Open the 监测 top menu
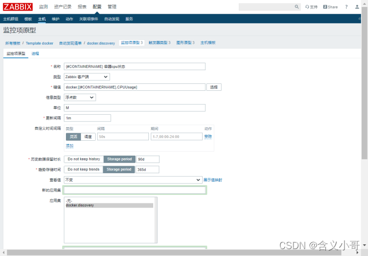This screenshot has width=368, height=256. pos(44,7)
